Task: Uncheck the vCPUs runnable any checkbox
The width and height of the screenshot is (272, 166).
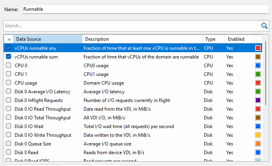Action: point(9,48)
